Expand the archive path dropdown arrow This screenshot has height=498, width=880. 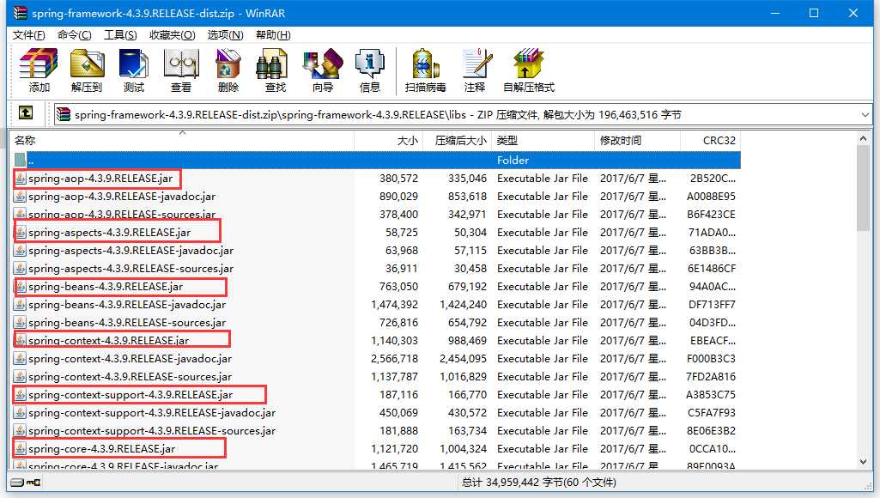[865, 114]
